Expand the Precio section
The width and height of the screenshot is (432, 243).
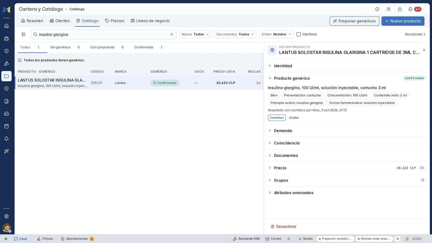click(x=347, y=168)
